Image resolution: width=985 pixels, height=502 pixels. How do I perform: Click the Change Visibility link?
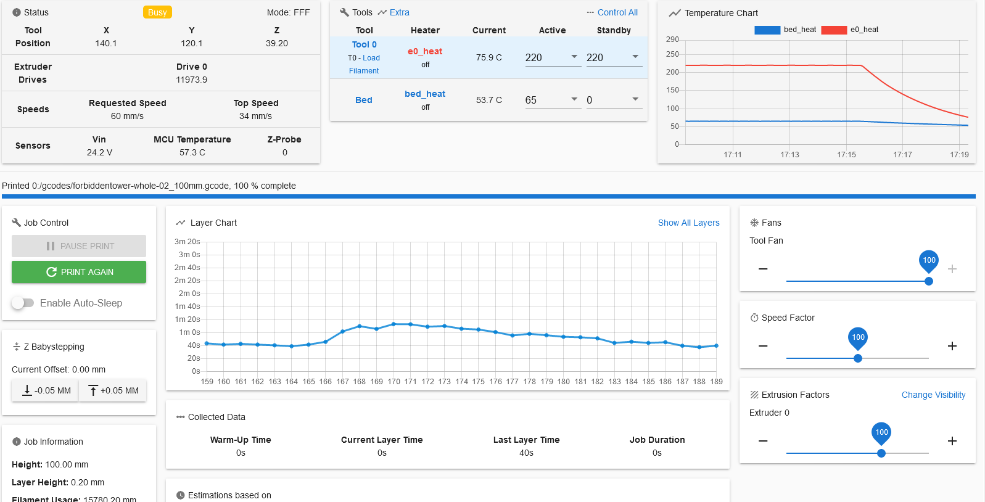(x=934, y=395)
